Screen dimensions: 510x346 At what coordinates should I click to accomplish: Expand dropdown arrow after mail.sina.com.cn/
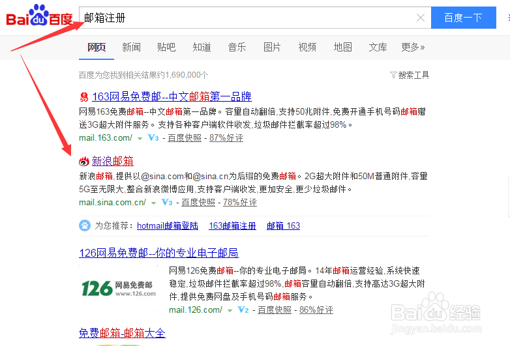153,203
